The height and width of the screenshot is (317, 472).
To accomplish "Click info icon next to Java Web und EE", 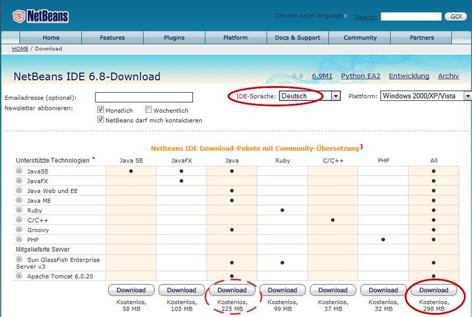I will click(x=19, y=190).
